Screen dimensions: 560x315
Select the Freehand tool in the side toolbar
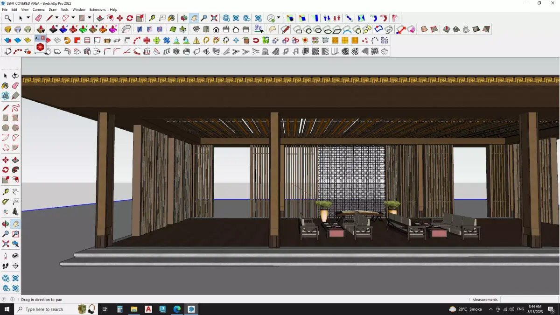coord(15,108)
